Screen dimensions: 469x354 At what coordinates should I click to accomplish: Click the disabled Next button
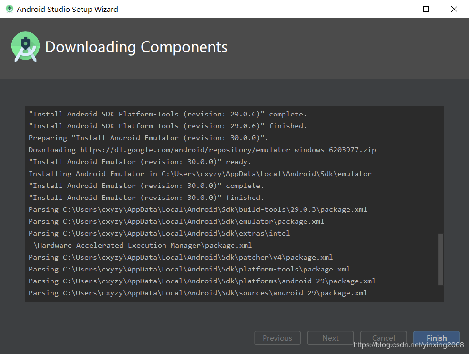click(x=330, y=338)
